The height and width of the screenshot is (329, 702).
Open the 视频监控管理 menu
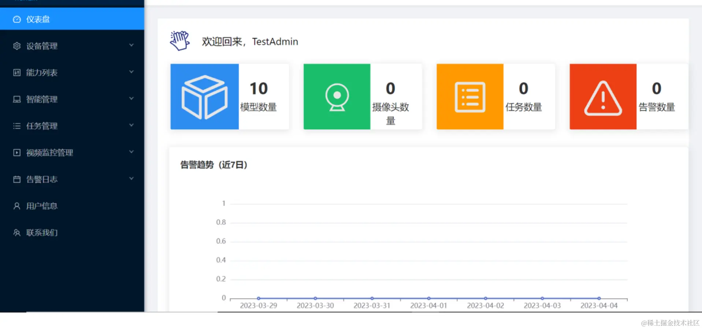tap(72, 153)
